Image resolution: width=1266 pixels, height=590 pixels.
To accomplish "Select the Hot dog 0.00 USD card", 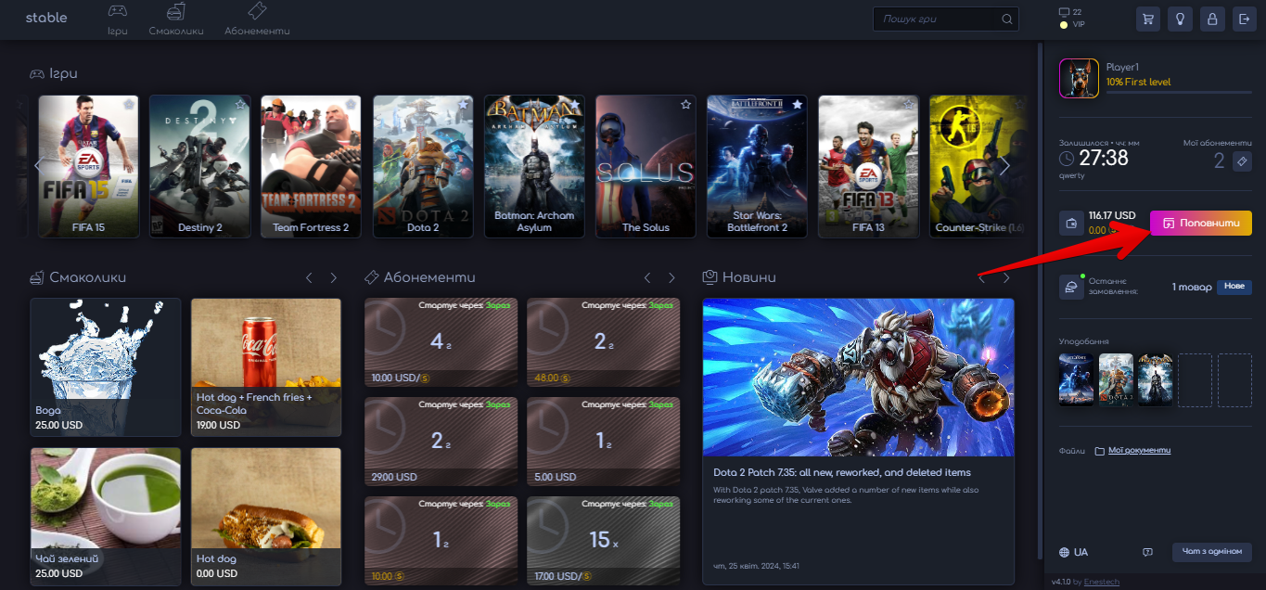I will (x=266, y=518).
